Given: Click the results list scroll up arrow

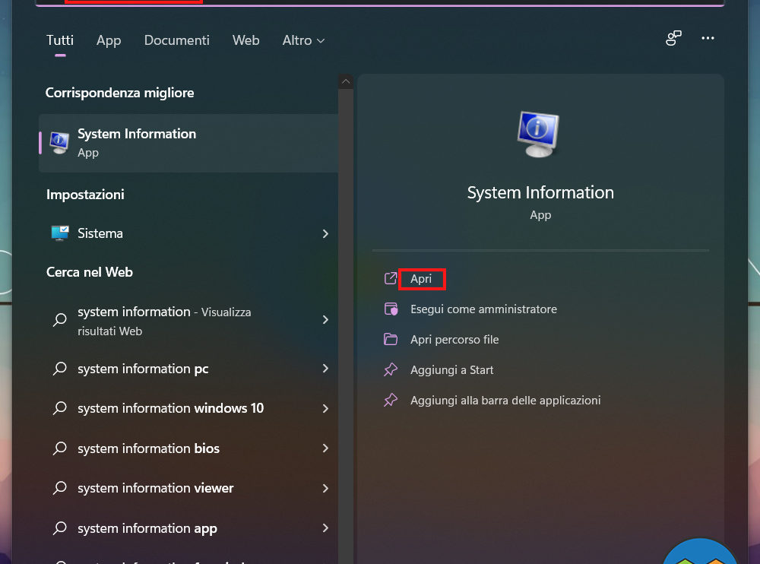Looking at the screenshot, I should click(346, 81).
